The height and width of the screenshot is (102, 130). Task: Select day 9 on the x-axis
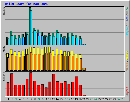(x=39, y=99)
